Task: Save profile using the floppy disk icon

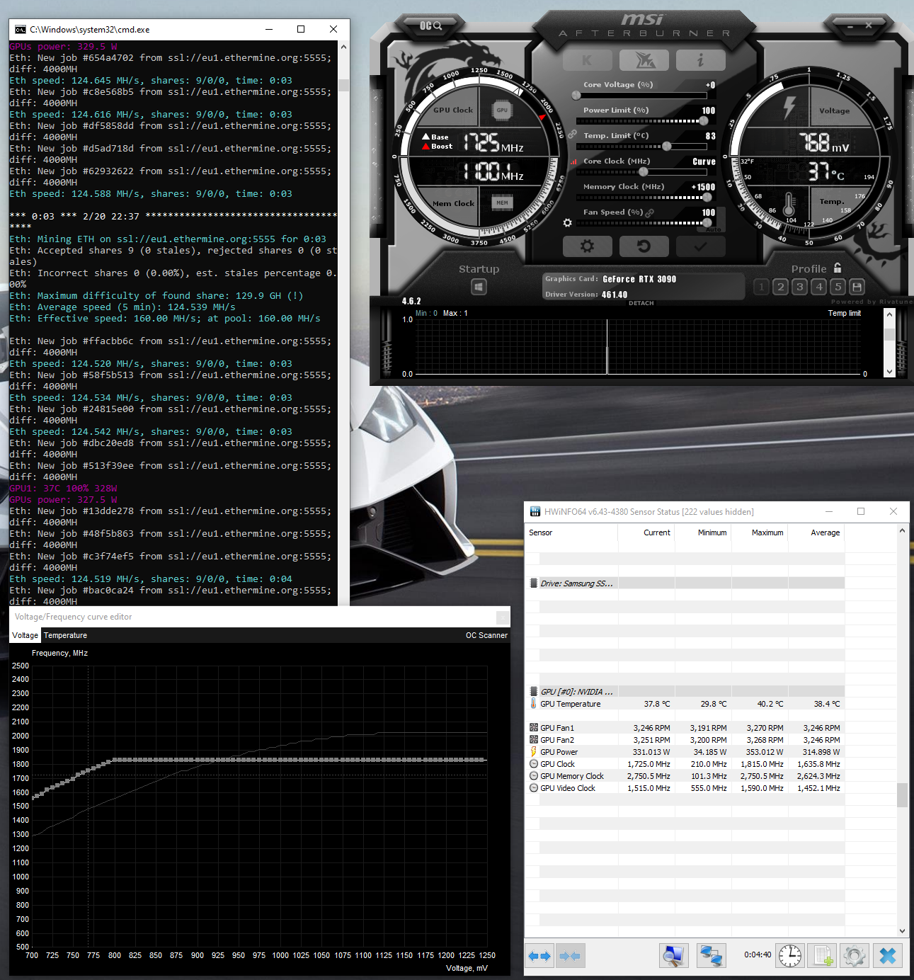Action: coord(857,287)
